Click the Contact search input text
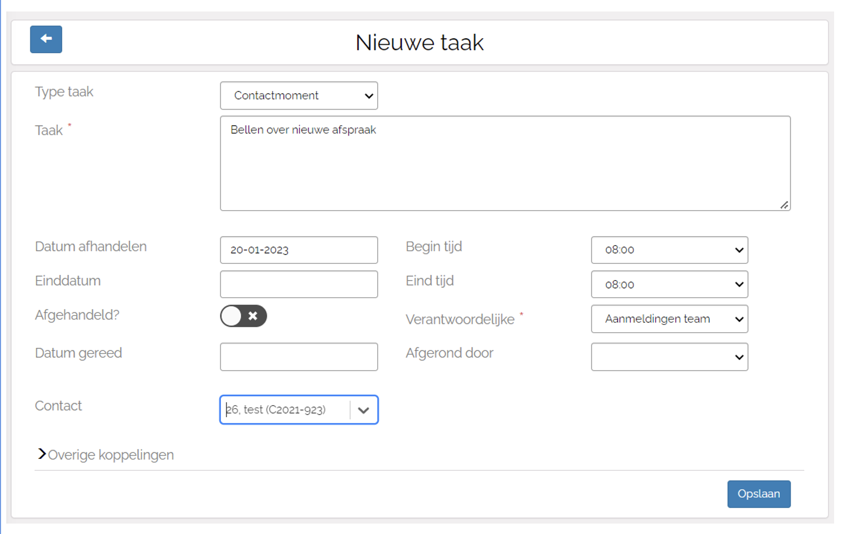This screenshot has width=844, height=534. [282, 410]
